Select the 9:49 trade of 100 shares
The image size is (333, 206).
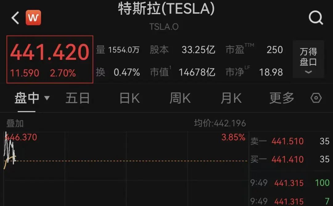tap(290, 183)
